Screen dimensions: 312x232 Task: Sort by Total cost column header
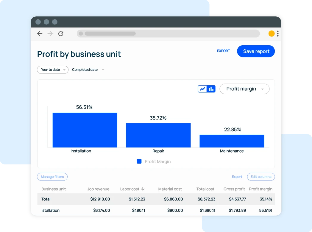point(205,189)
